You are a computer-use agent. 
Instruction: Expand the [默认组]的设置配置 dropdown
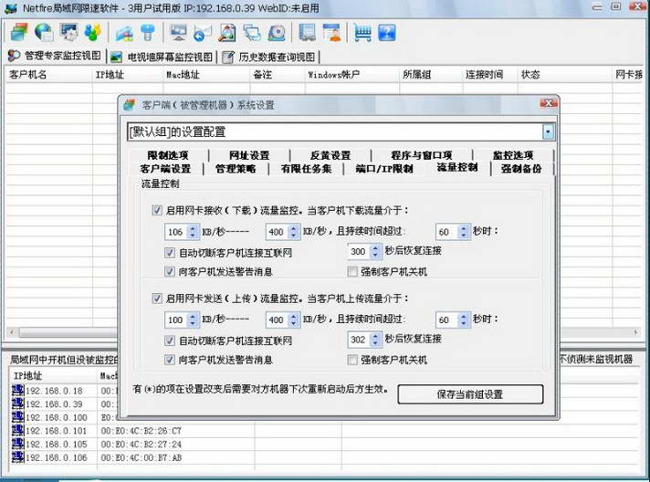(x=548, y=131)
